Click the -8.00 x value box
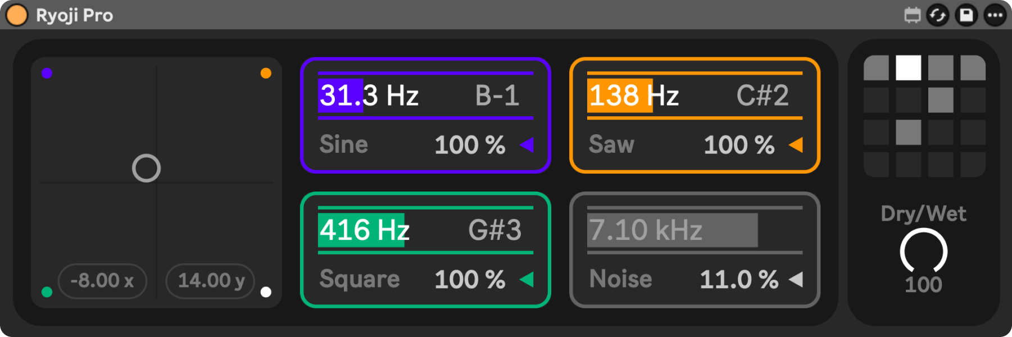This screenshot has height=337, width=1012. coord(102,281)
